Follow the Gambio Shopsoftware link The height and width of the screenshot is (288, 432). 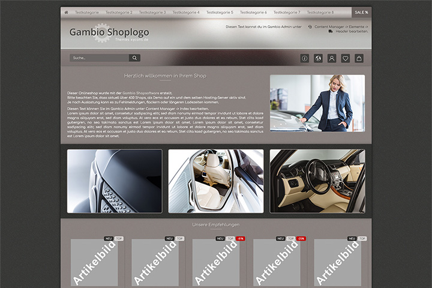[x=140, y=93]
